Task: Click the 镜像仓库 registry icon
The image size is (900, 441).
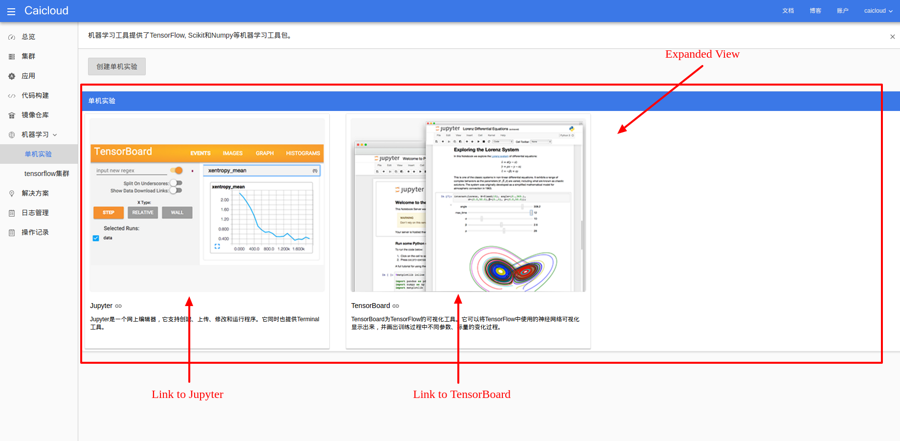Action: click(12, 115)
